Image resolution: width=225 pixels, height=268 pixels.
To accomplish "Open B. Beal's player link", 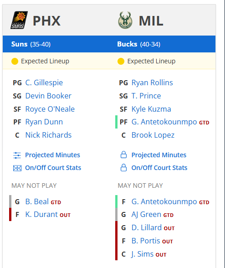I will (x=37, y=201).
